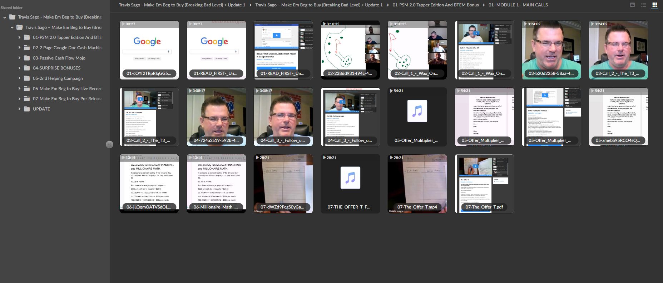This screenshot has height=283, width=663.
Task: Select UPDATE tree label
Action: click(41, 109)
